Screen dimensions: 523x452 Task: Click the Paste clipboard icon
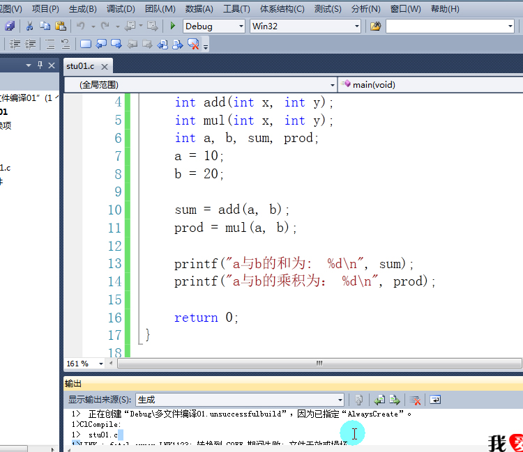(61, 26)
